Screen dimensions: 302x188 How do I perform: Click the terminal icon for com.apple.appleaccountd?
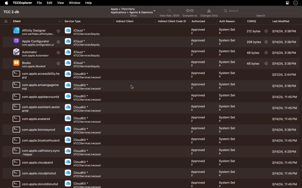click(x=16, y=97)
